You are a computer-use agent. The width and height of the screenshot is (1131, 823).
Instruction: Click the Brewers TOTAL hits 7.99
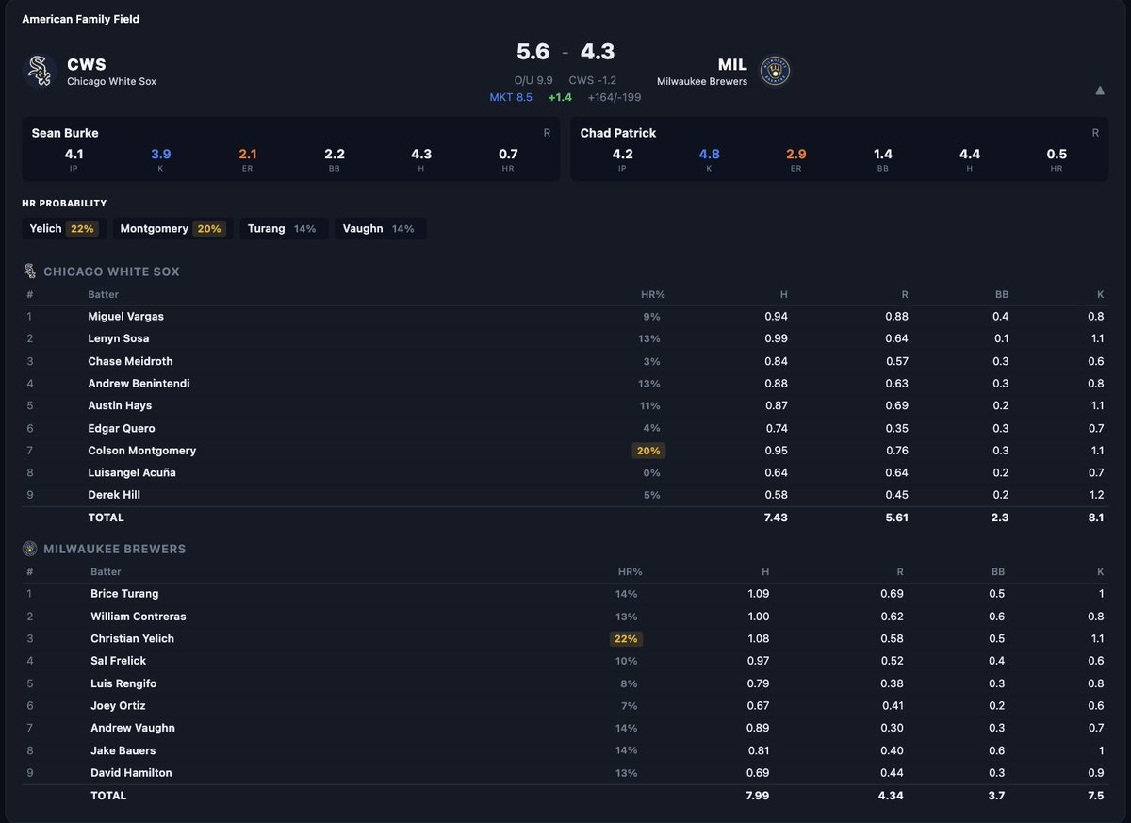pyautogui.click(x=758, y=796)
